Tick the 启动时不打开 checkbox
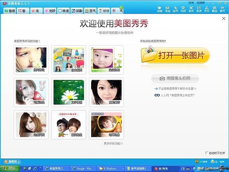The height and width of the screenshot is (172, 229). pyautogui.click(x=207, y=153)
